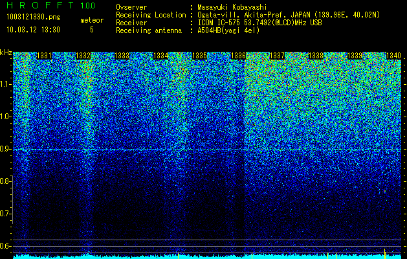This screenshot has width=407, height=259.
Task: Click the Receiving antenna label
Action: 149,30
